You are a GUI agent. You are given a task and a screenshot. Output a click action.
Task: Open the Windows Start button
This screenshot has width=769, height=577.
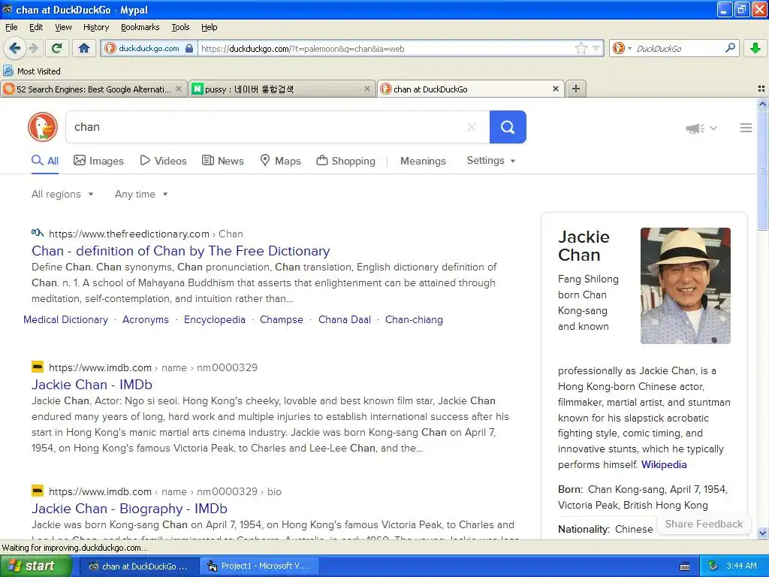pos(35,566)
